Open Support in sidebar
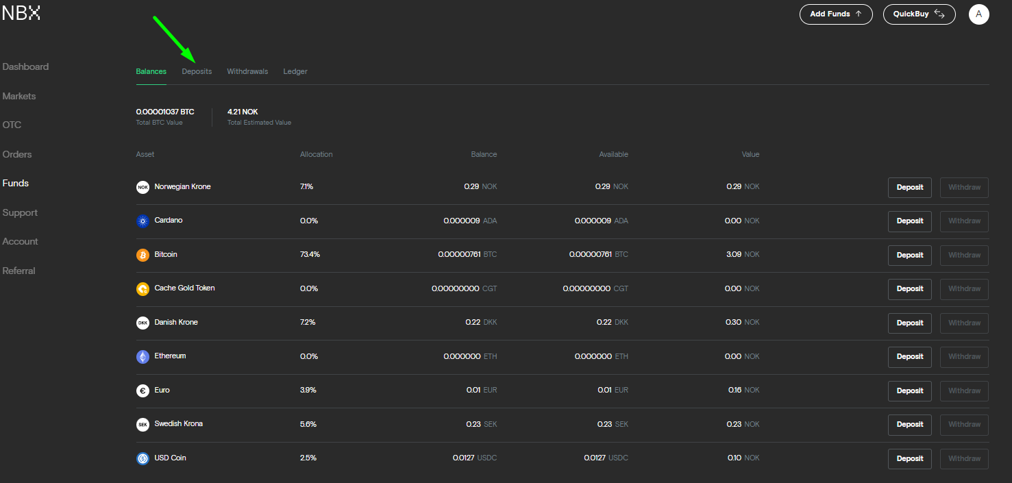1012x483 pixels. pos(20,212)
